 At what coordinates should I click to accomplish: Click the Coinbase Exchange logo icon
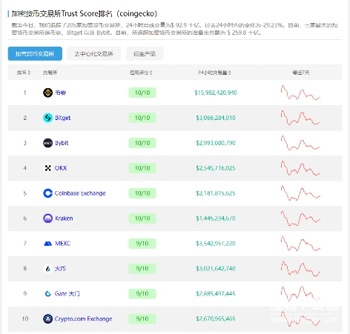[x=47, y=193]
